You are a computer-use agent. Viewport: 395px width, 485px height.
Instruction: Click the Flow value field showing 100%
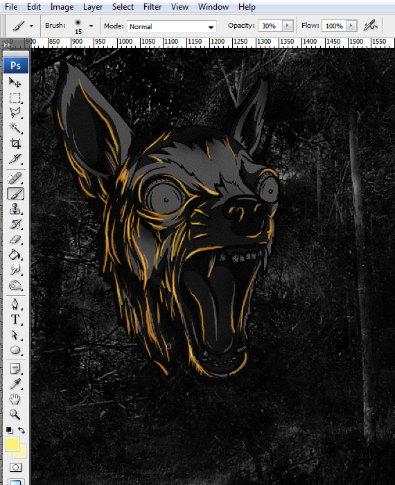tap(334, 26)
